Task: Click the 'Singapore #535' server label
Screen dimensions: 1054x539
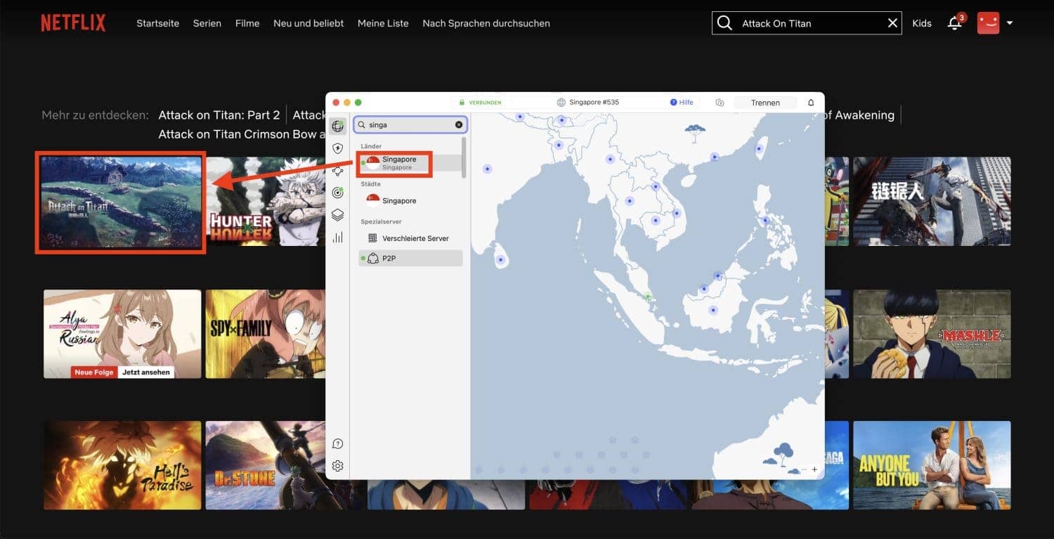Action: coord(588,103)
